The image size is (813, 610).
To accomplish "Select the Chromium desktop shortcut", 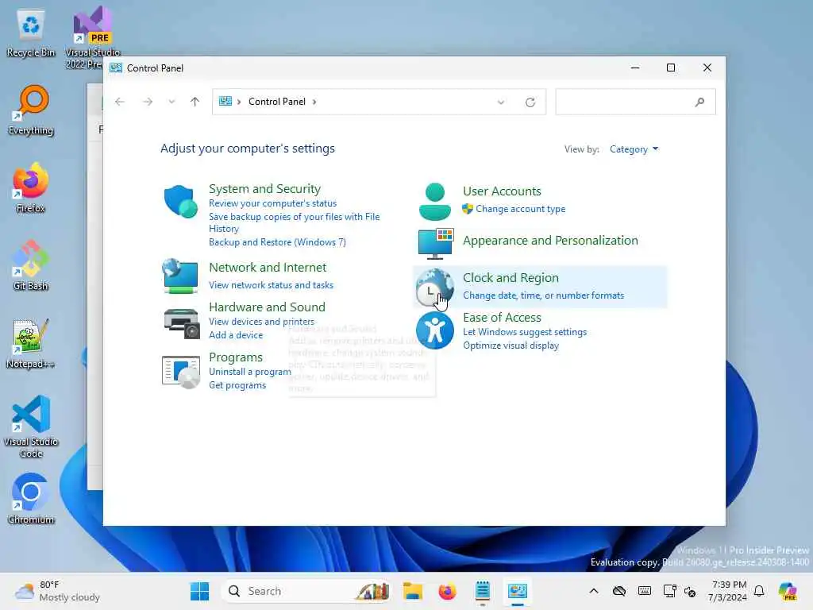I will 31,499.
